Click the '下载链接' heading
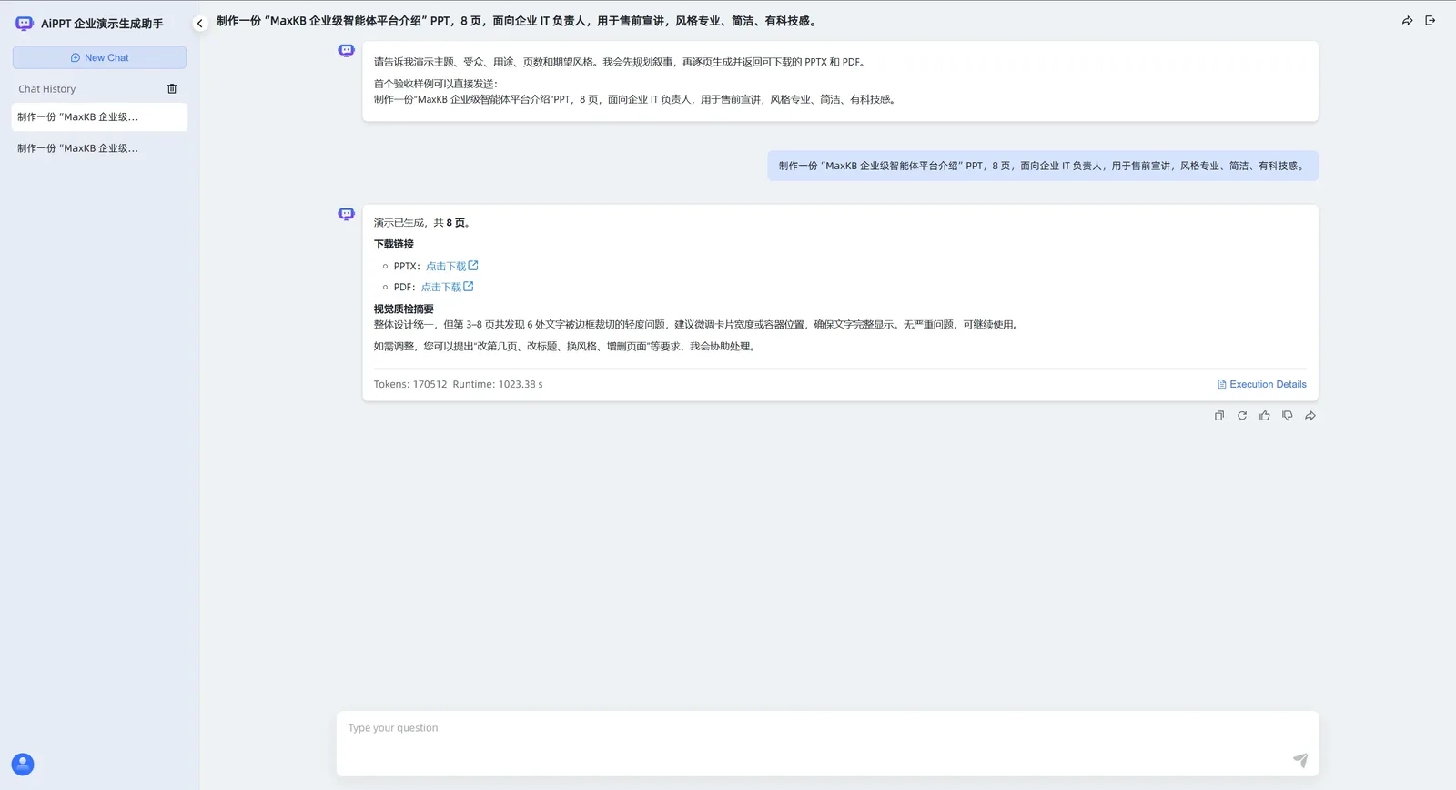 (394, 244)
